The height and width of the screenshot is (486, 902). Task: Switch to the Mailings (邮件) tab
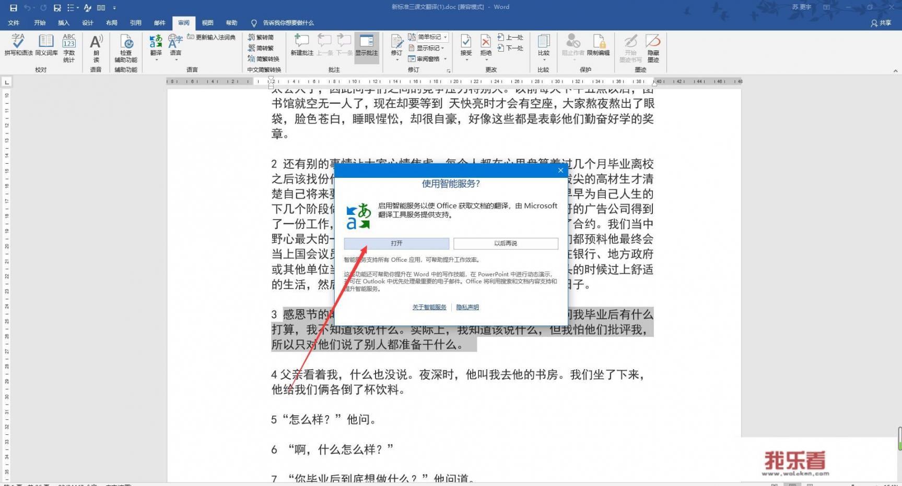point(160,23)
